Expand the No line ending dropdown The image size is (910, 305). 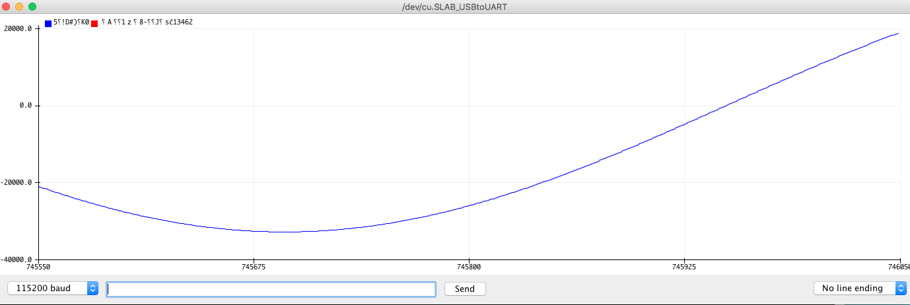coord(860,288)
